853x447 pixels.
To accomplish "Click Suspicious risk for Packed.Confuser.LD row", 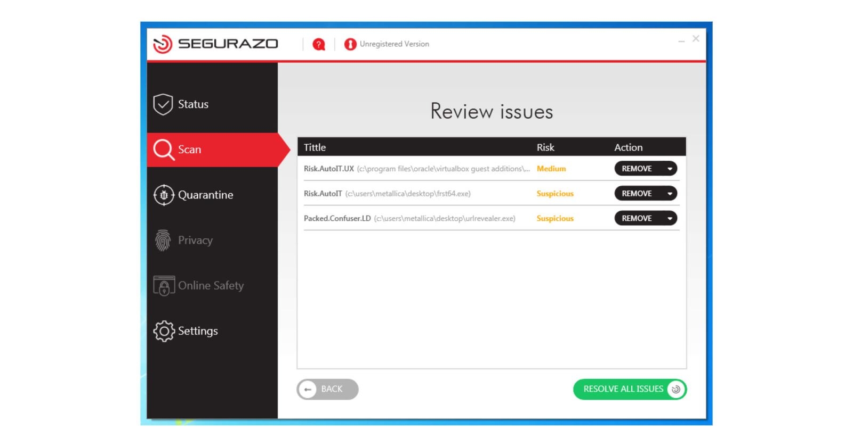I will (x=555, y=219).
